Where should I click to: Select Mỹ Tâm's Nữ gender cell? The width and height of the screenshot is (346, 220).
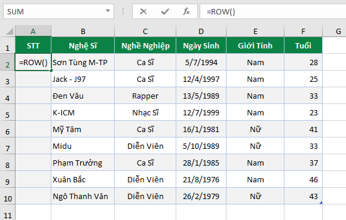[x=255, y=129]
